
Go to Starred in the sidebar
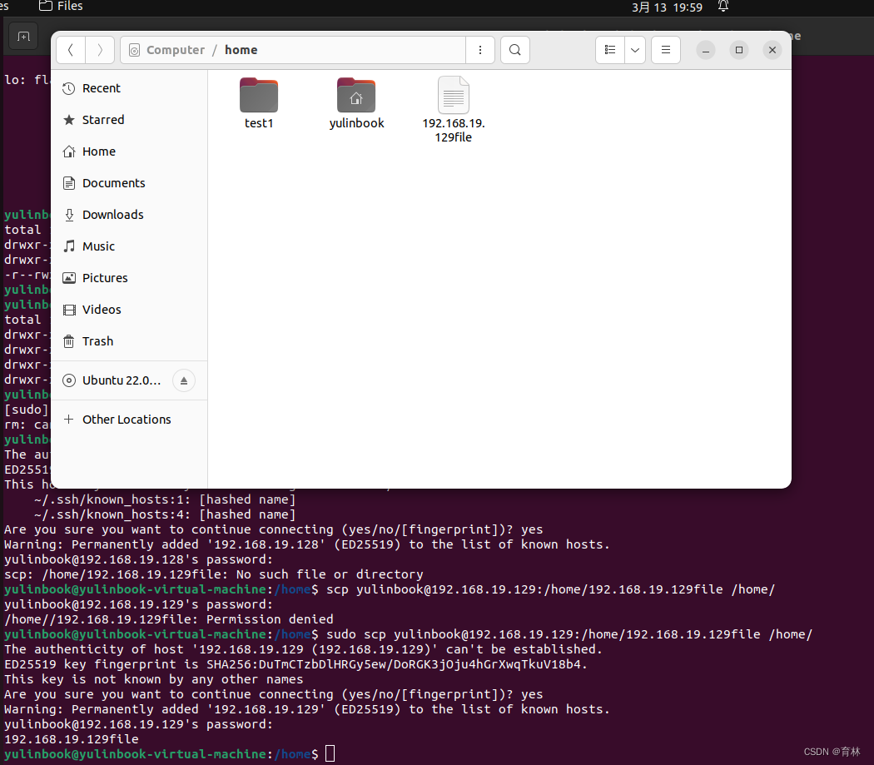pos(102,120)
